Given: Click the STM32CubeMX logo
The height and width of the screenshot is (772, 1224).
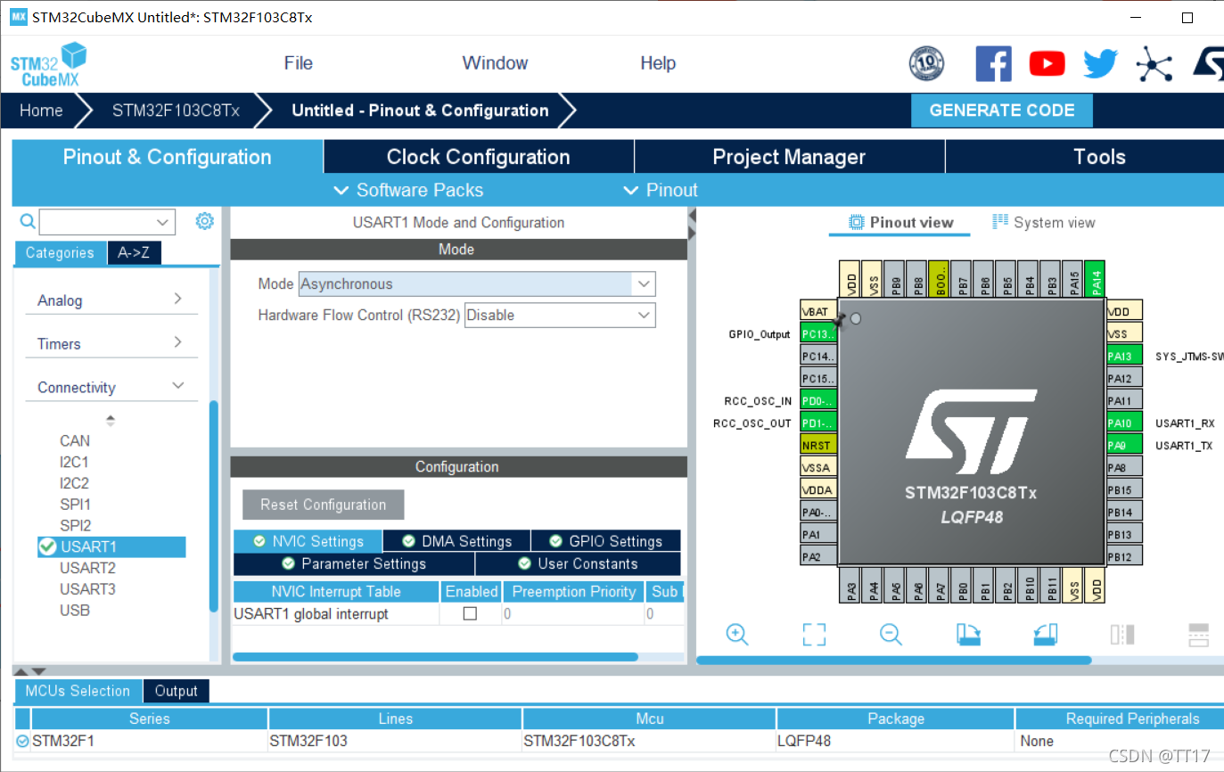Looking at the screenshot, I should (x=48, y=63).
